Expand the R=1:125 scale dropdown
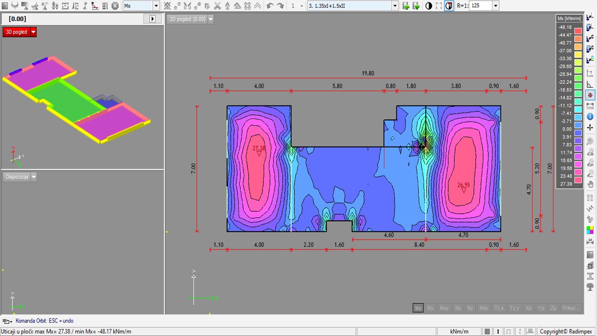 point(495,6)
